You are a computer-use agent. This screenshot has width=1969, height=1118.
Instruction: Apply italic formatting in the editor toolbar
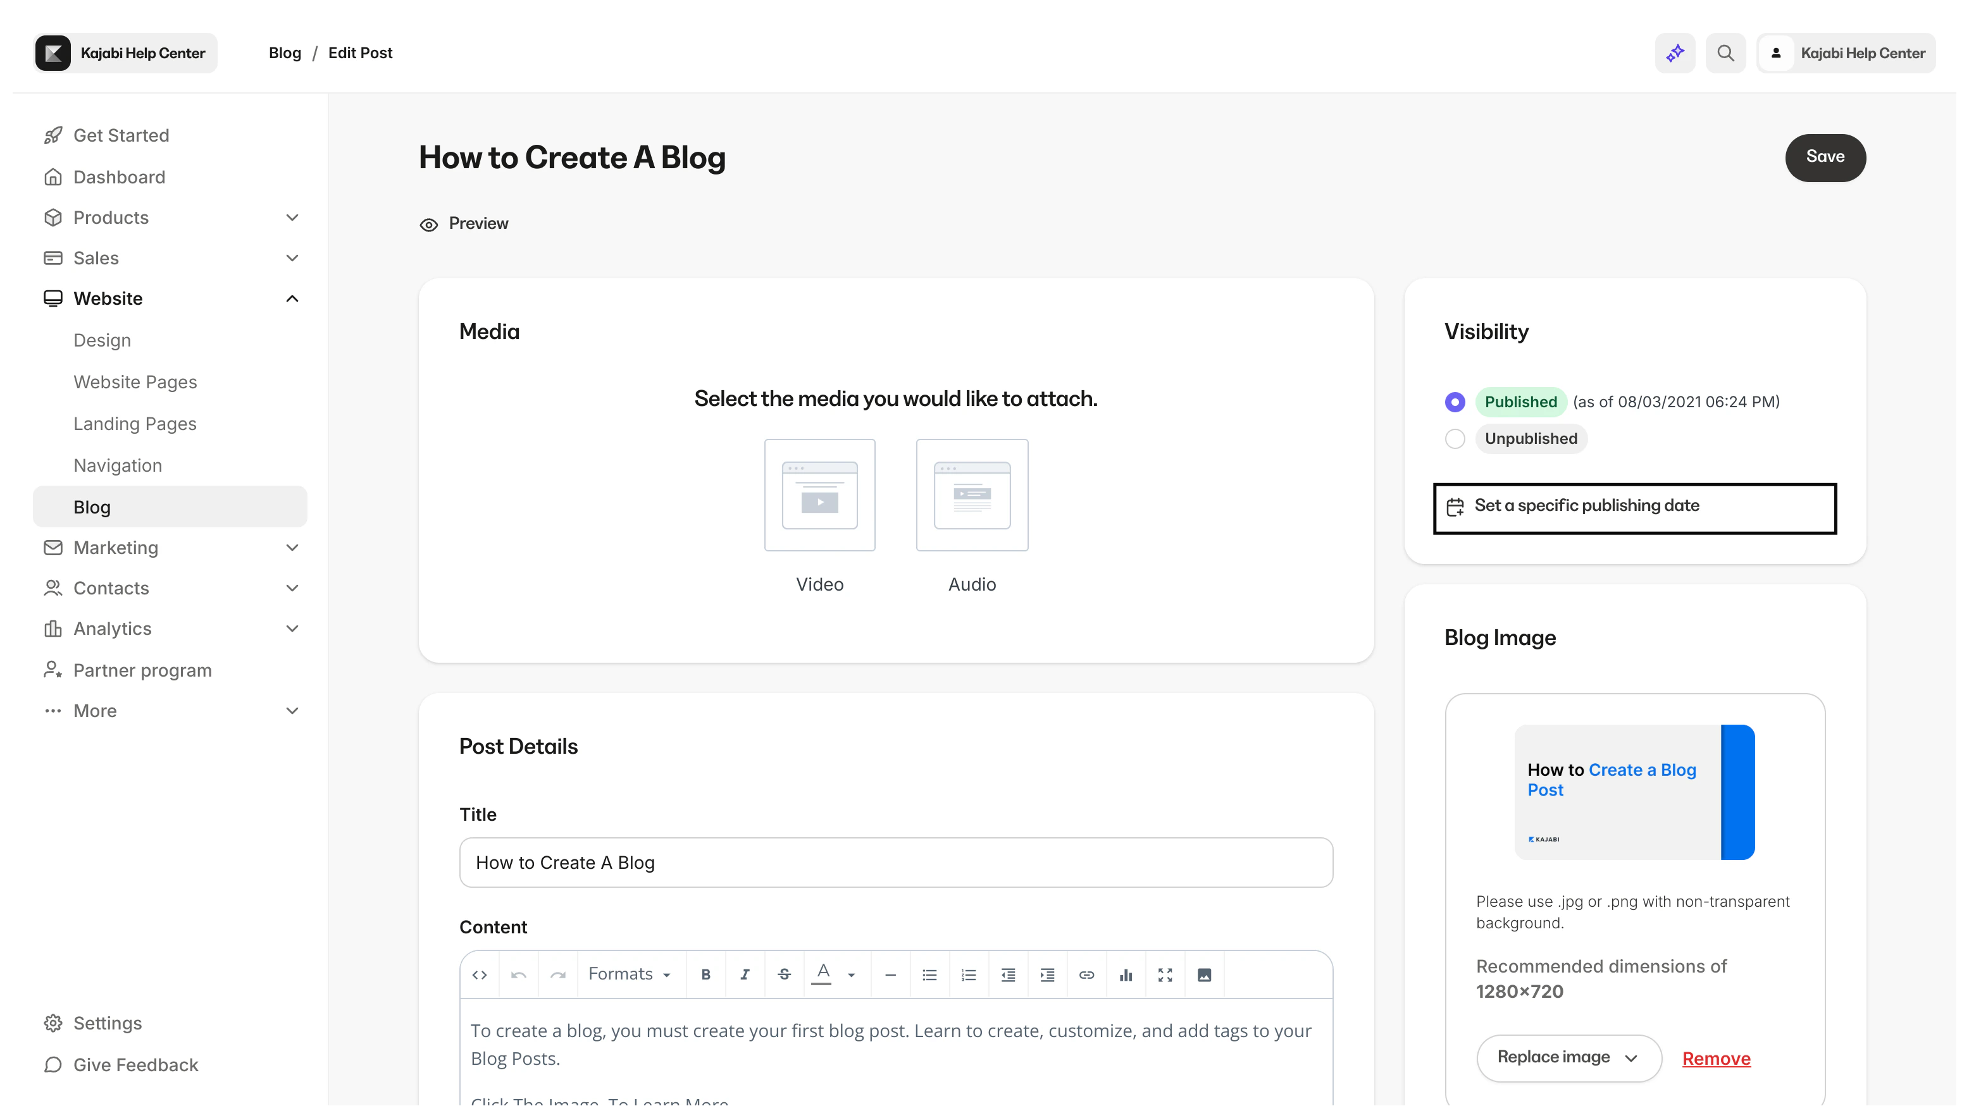point(745,974)
